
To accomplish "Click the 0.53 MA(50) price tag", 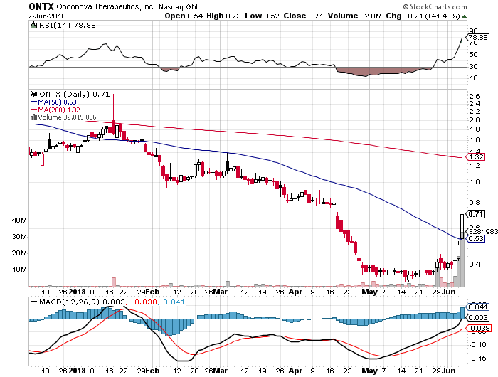I will tap(475, 238).
